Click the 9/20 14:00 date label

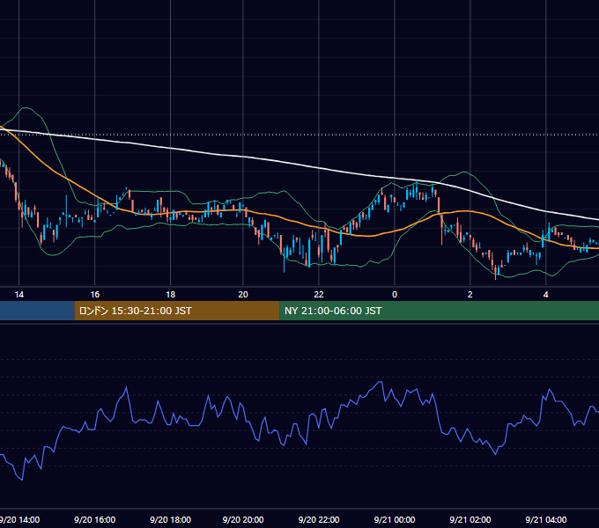point(19,519)
